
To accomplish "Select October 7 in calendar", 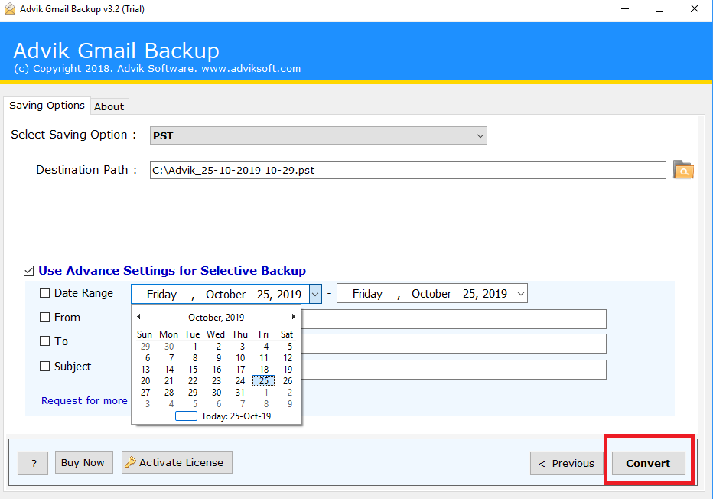I will pos(171,358).
